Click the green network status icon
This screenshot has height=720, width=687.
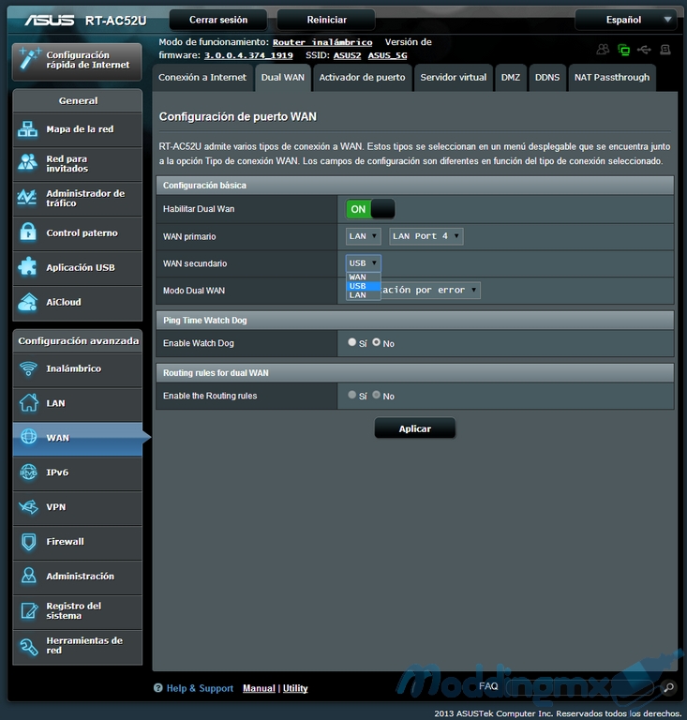pos(623,50)
